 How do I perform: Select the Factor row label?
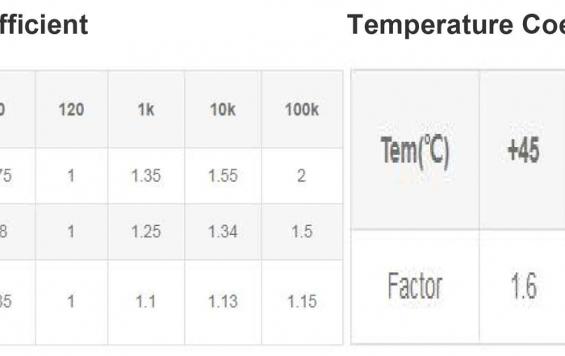(415, 287)
